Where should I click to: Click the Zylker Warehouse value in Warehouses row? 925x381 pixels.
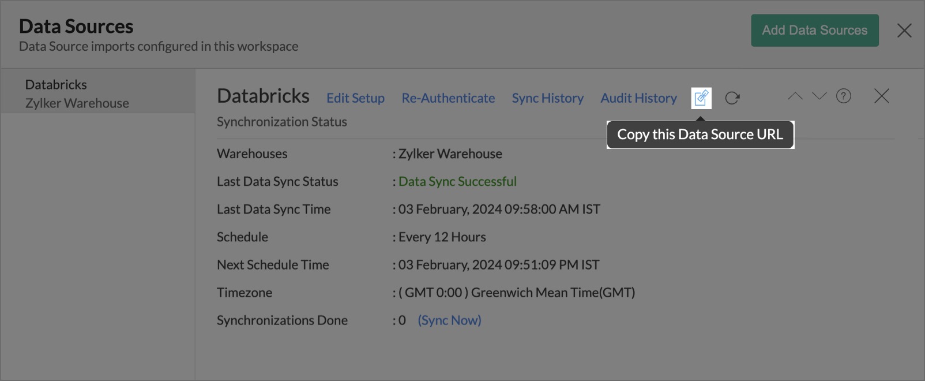tap(450, 154)
